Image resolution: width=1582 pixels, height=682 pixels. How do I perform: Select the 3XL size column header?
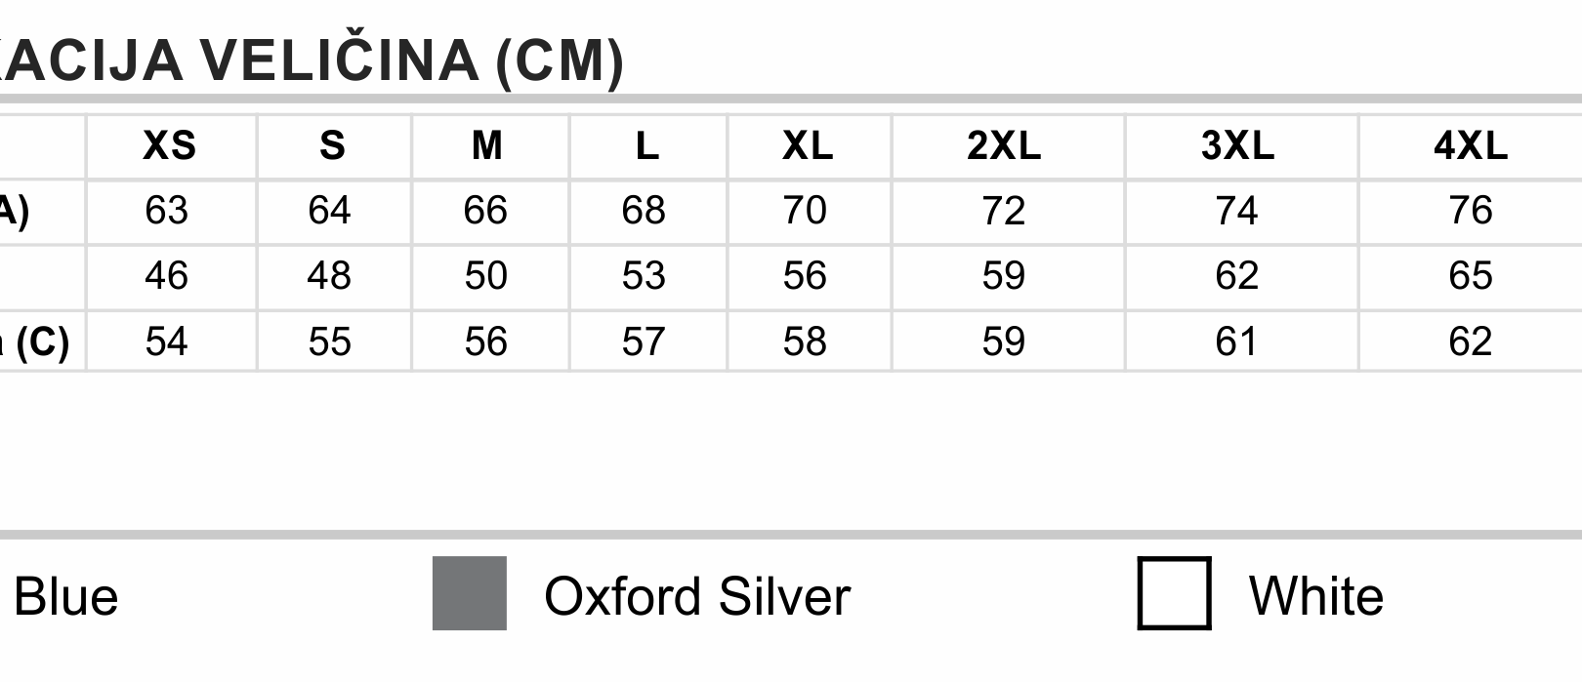click(x=1237, y=145)
